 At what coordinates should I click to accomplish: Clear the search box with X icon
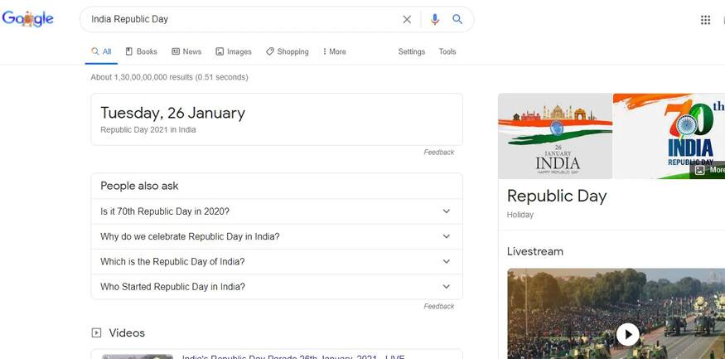coord(407,20)
